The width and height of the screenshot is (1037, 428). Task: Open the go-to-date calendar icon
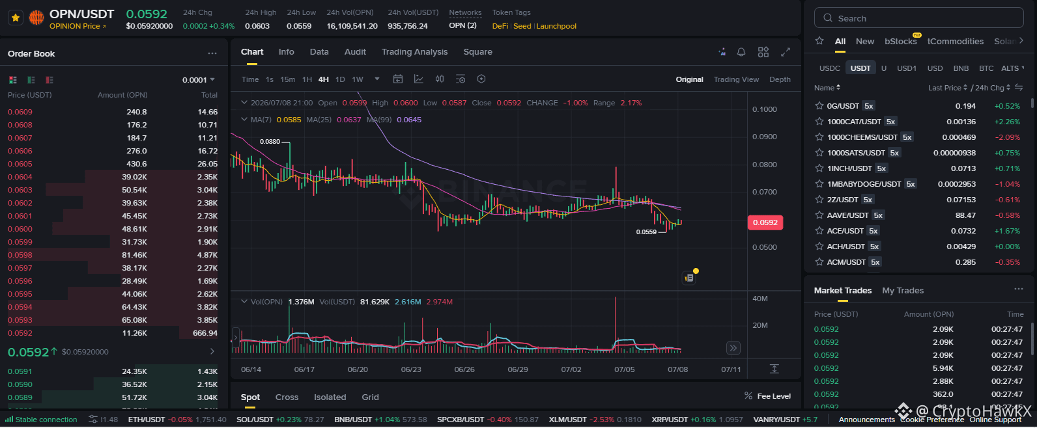[x=398, y=79]
